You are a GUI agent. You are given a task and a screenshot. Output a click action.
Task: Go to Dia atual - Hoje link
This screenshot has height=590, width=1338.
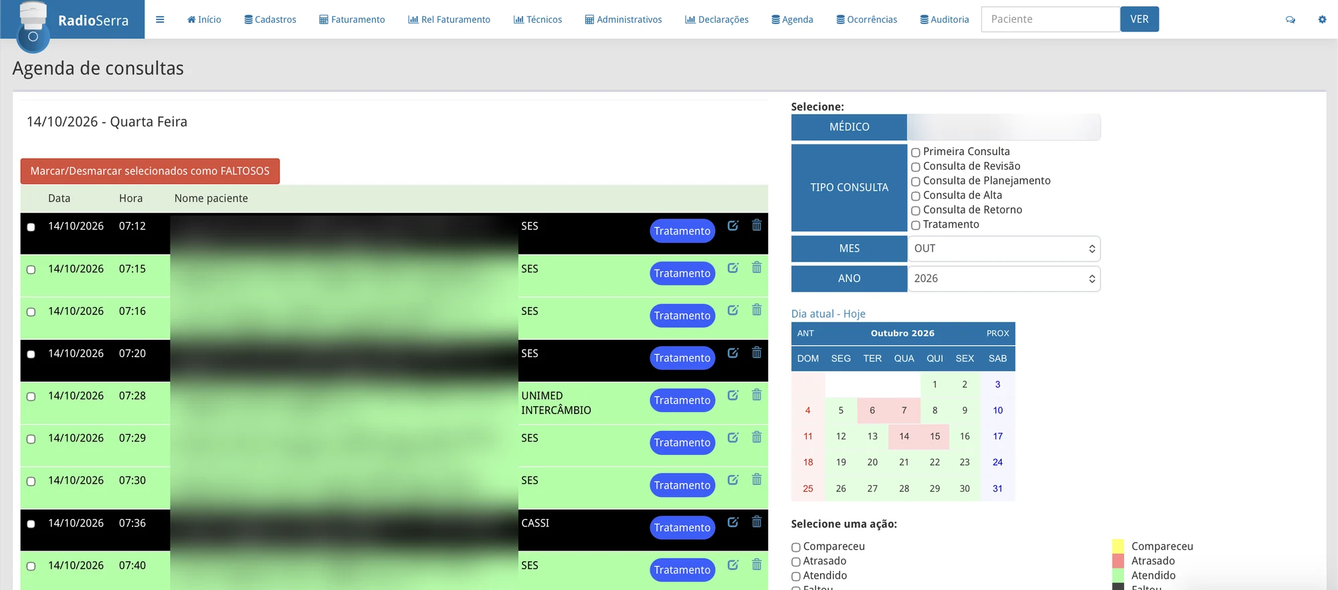coord(828,314)
